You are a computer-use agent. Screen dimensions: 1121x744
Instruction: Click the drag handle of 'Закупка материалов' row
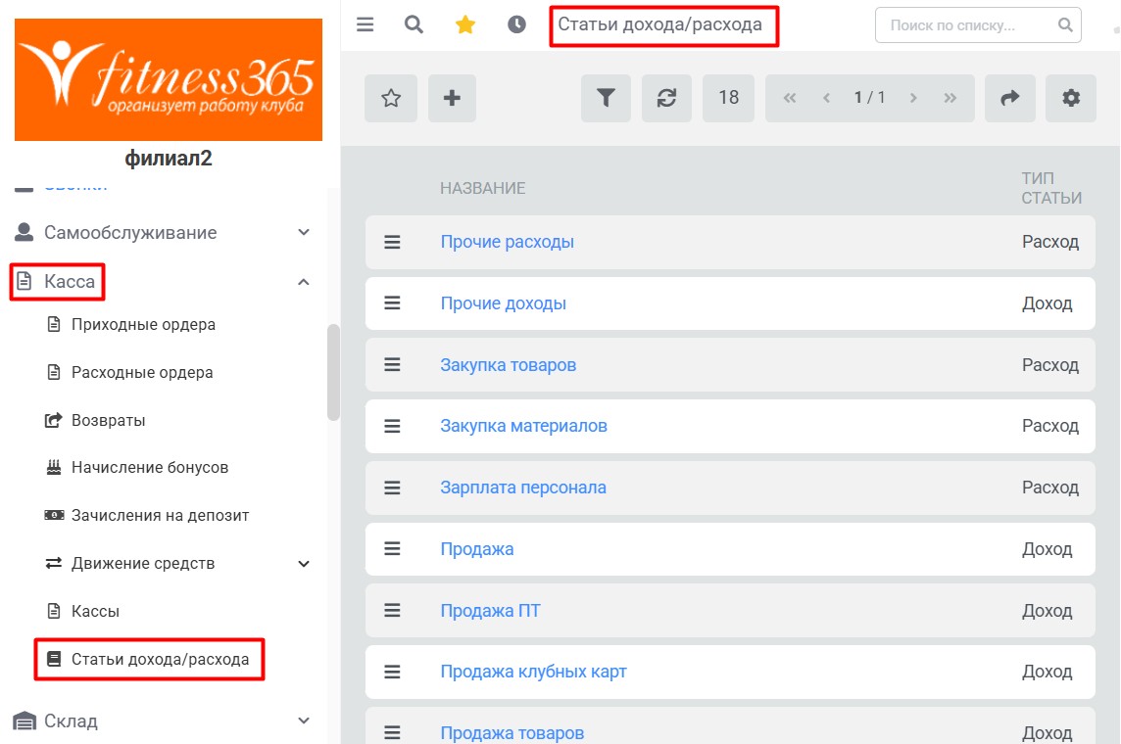coord(393,426)
